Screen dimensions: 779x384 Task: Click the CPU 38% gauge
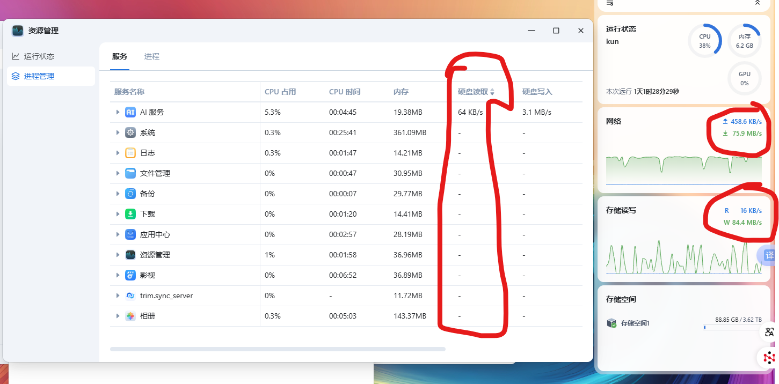click(705, 41)
